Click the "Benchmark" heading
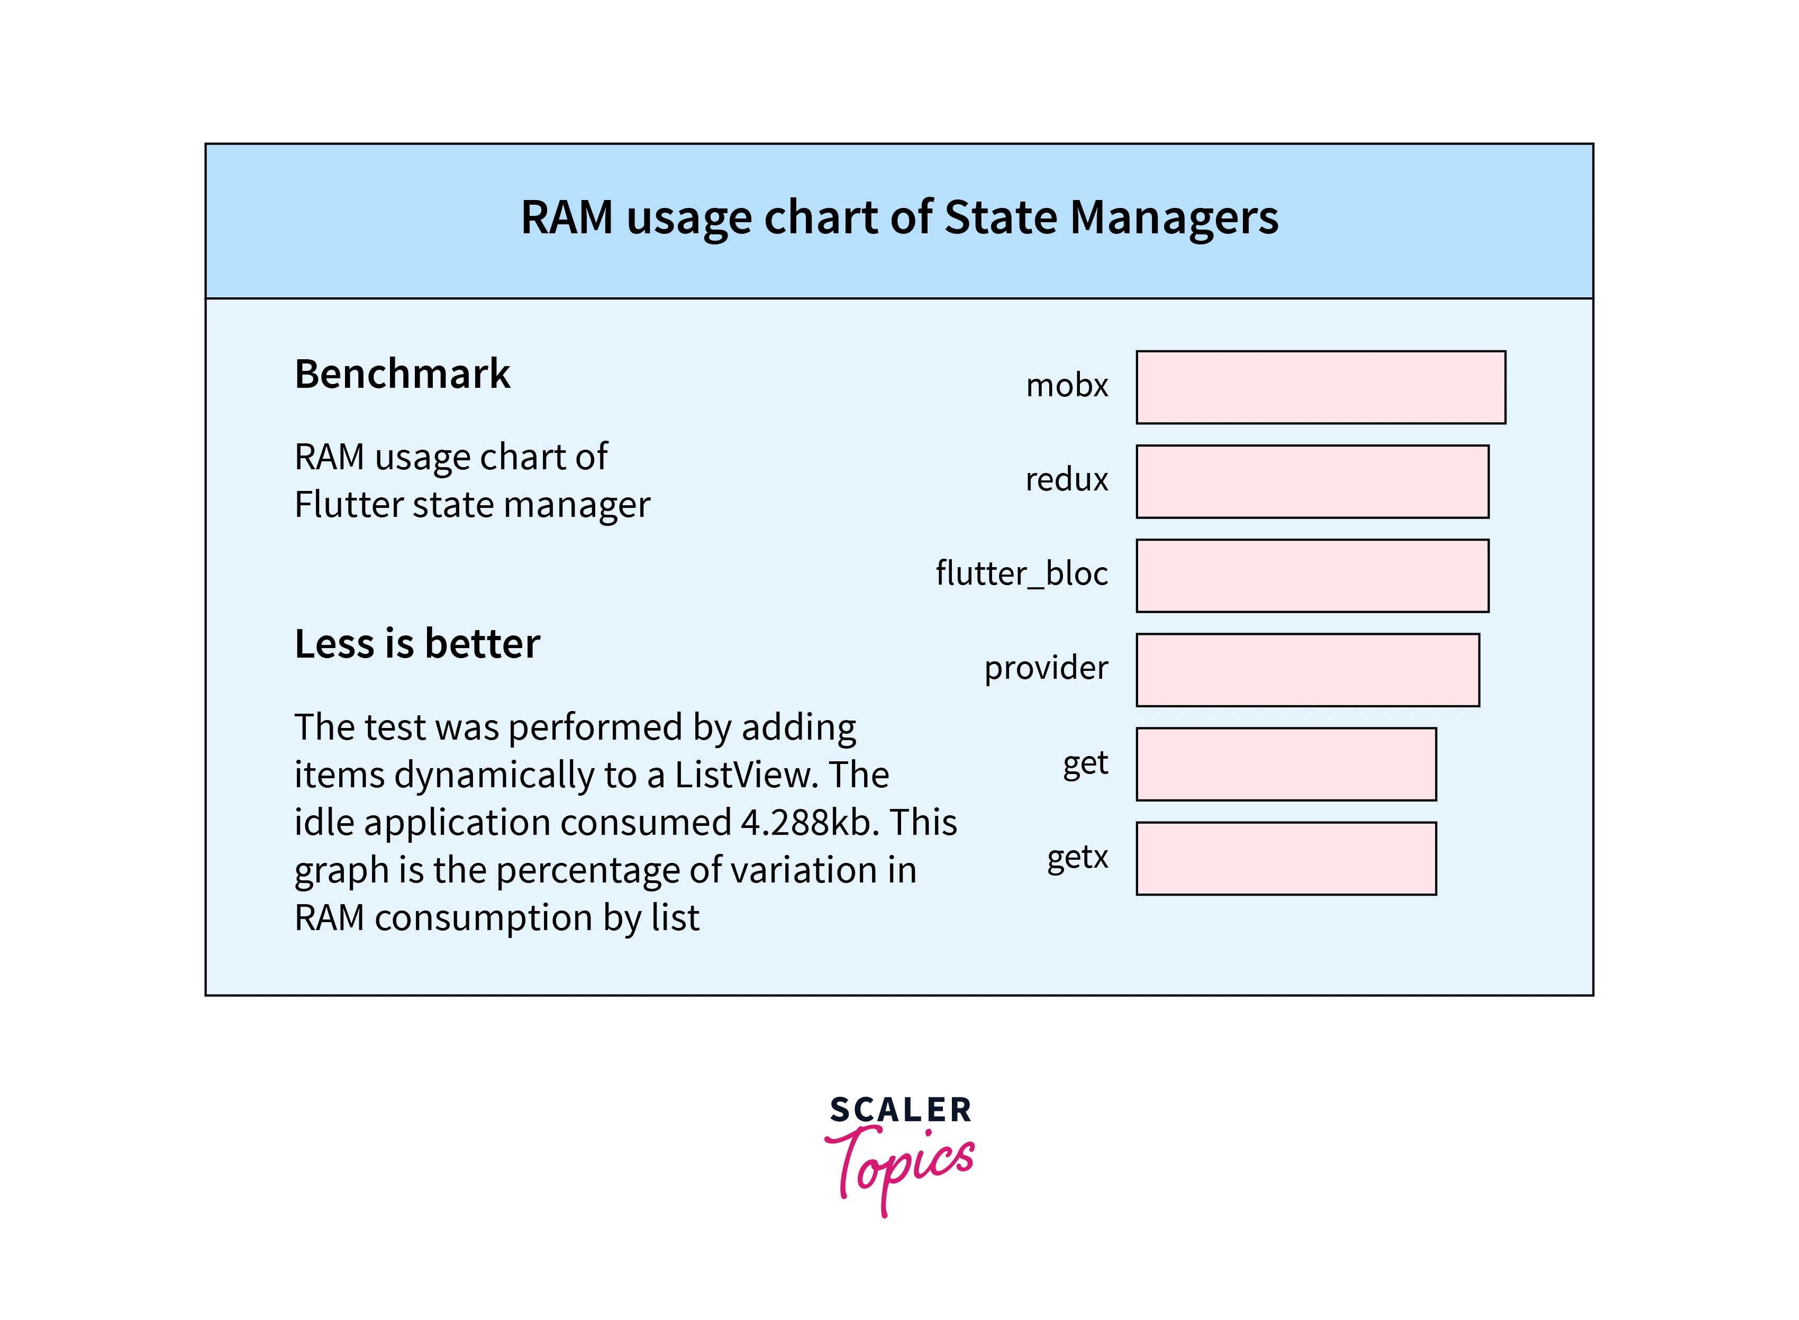Viewport: 1799px width, 1320px height. (x=402, y=374)
